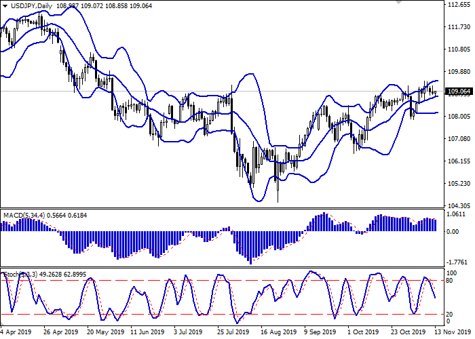
Task: Click the 3 Jul 2019 date label
Action: [x=186, y=333]
